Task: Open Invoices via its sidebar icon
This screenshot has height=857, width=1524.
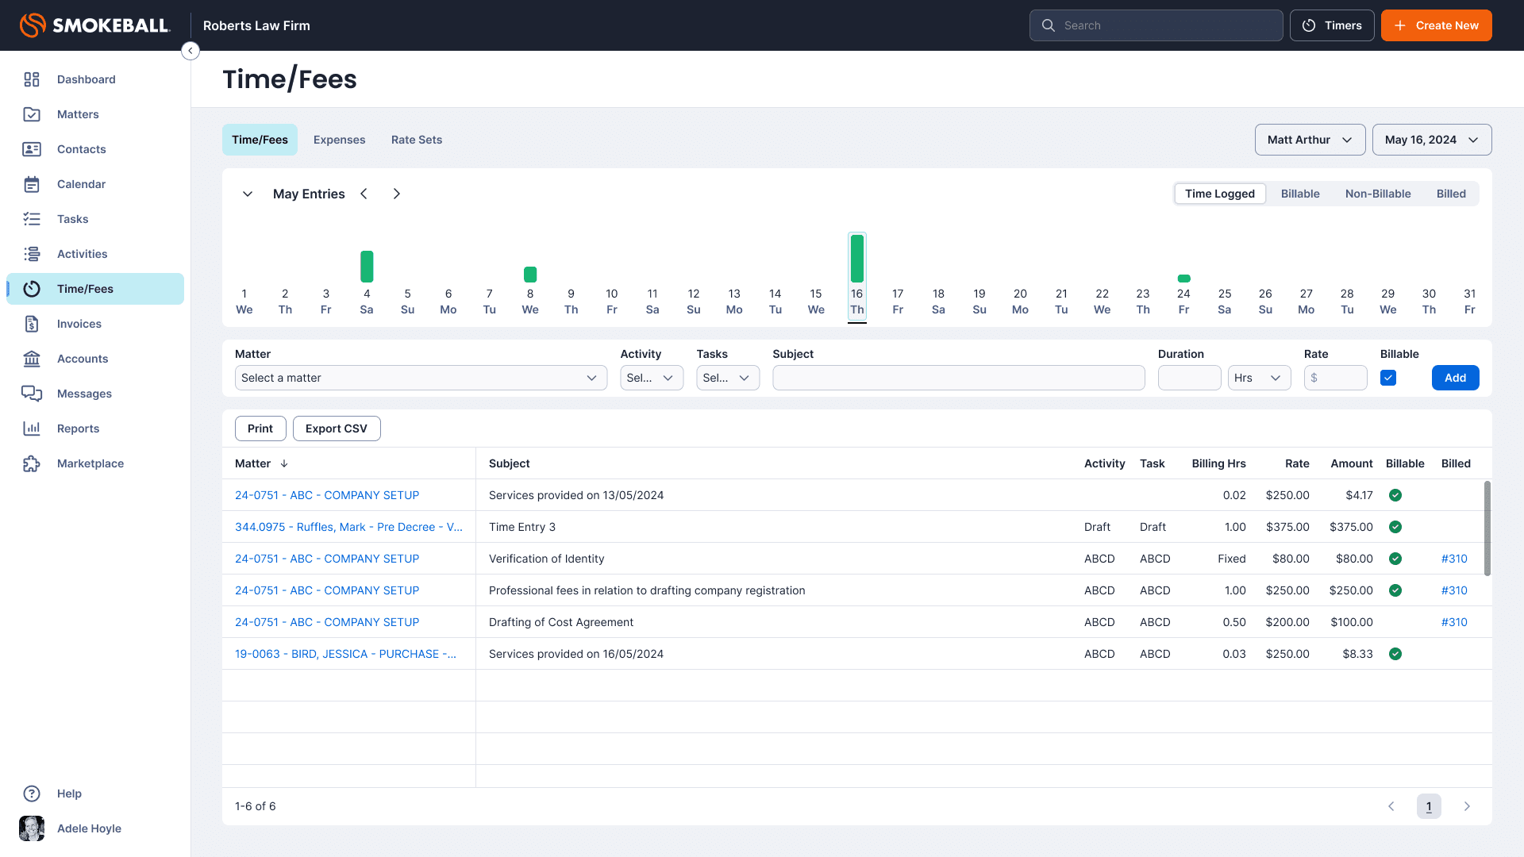Action: tap(32, 324)
